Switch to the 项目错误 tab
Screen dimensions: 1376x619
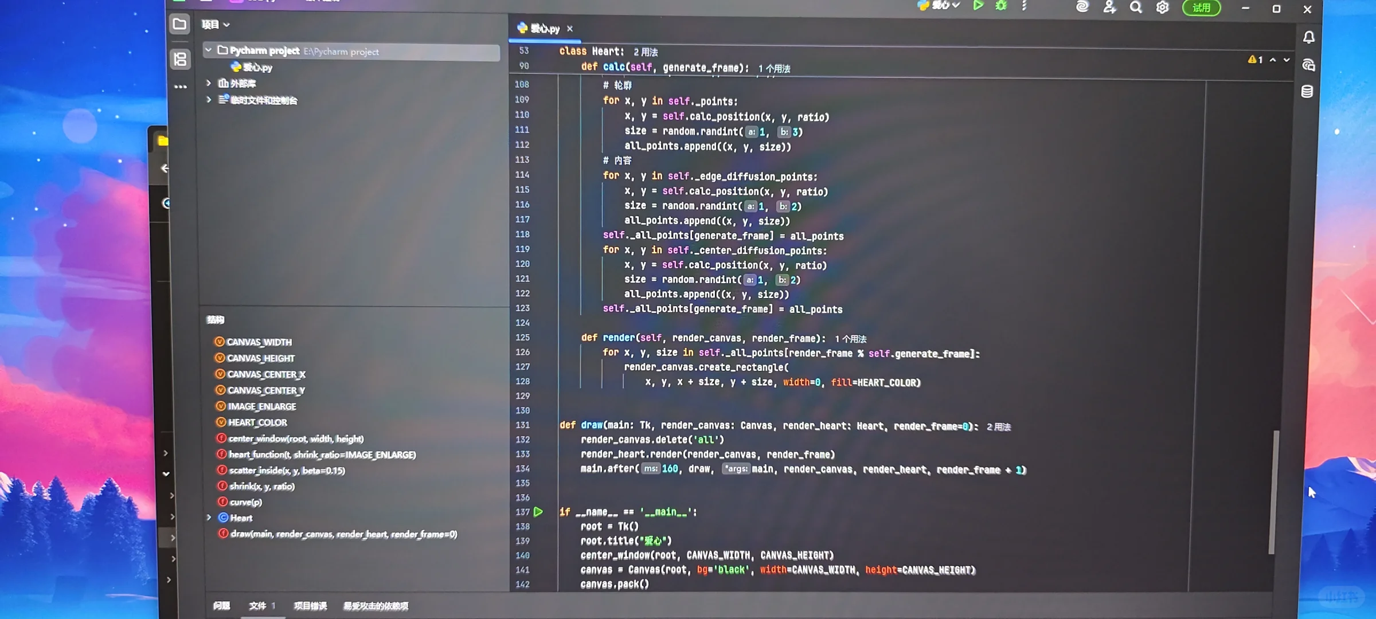pos(310,606)
